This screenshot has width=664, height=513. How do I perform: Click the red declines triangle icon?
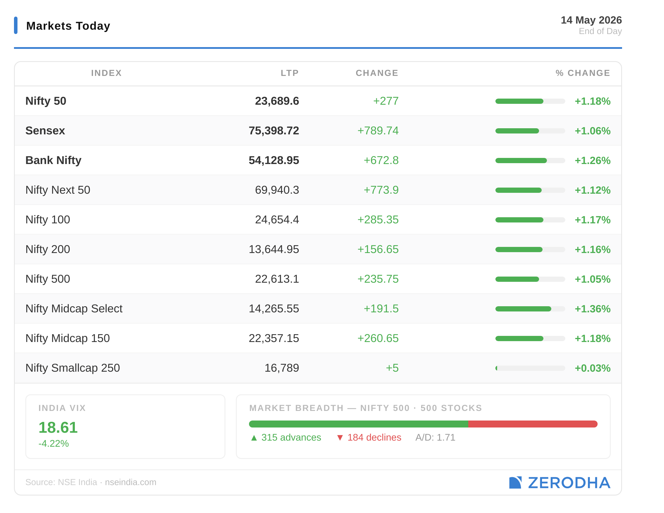[340, 438]
